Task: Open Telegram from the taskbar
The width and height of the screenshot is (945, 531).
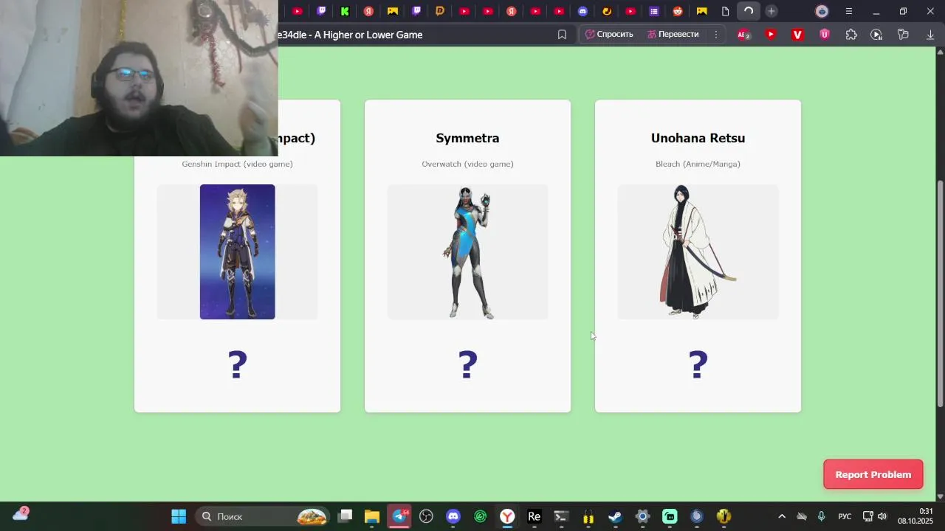Action: click(x=399, y=516)
